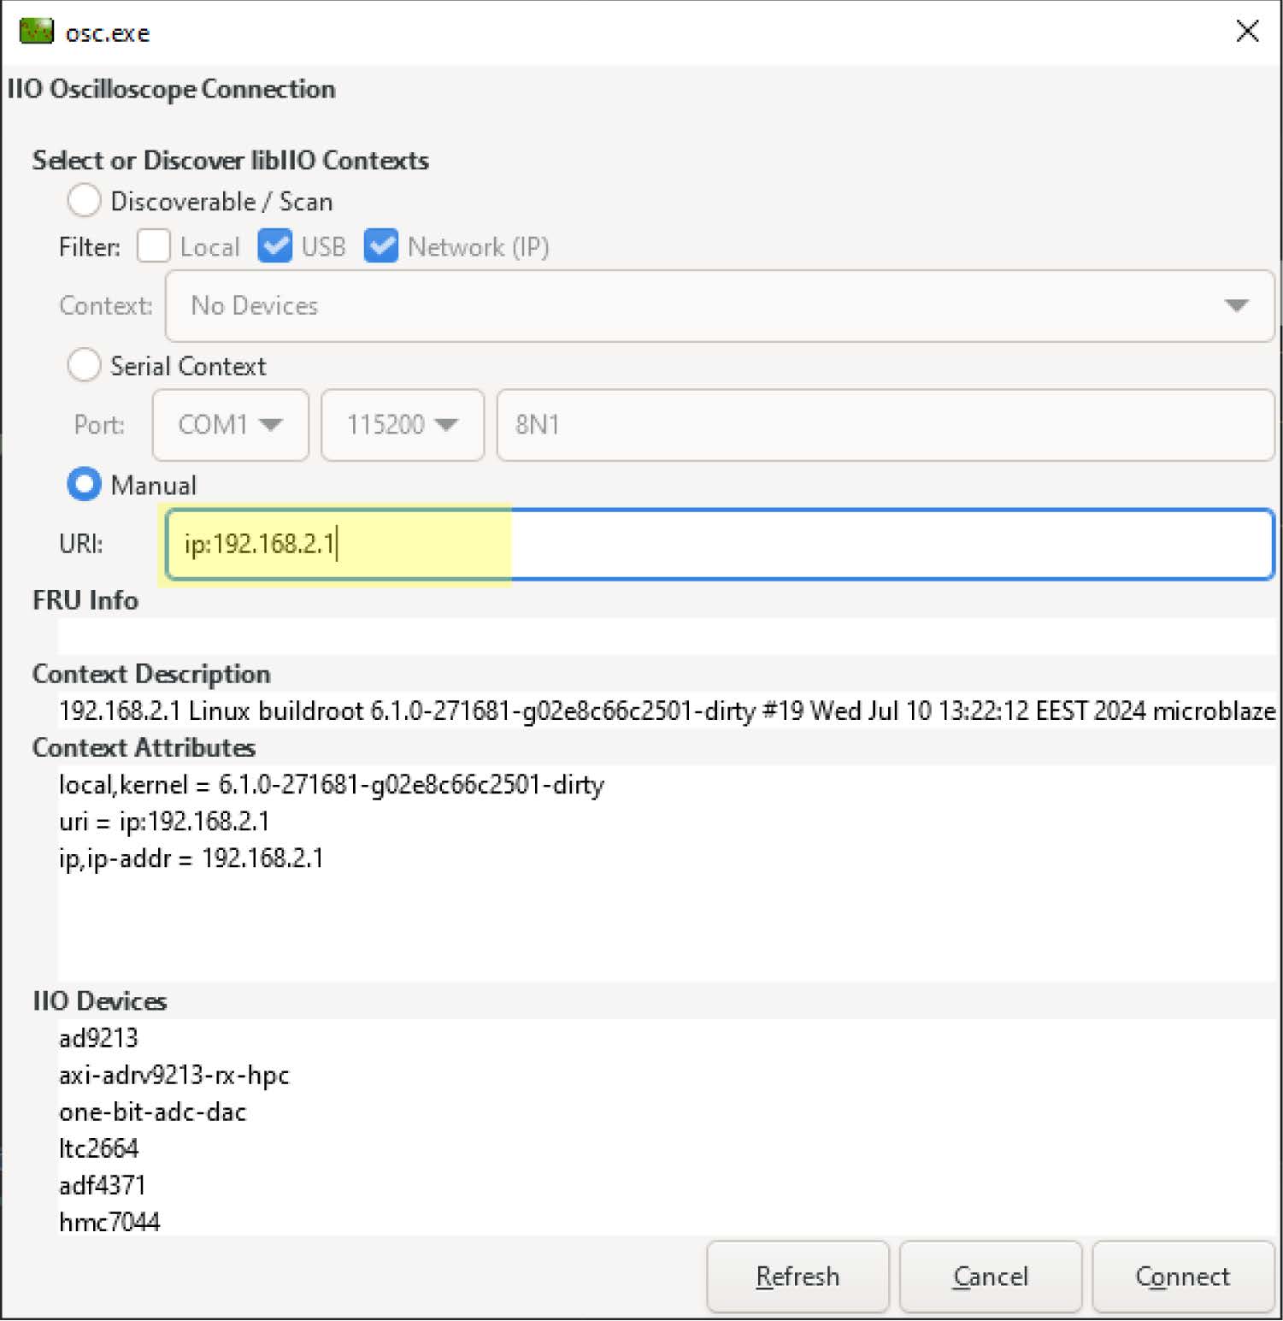Viewport: 1283px width, 1321px height.
Task: Click the Select or Discover libIIO Contexts heading
Action: [231, 160]
